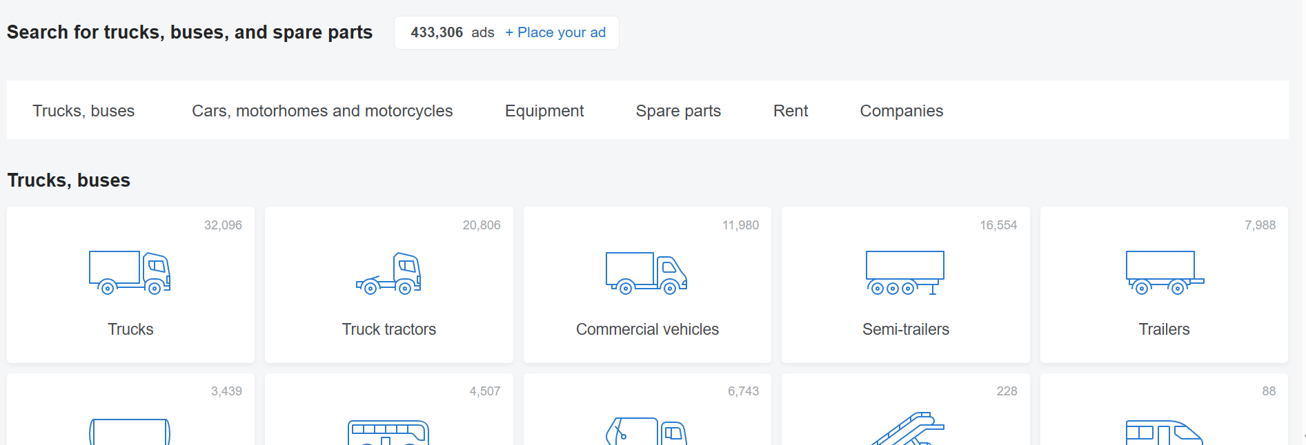Click the 32,096 count on Trucks
The image size is (1306, 445).
223,225
